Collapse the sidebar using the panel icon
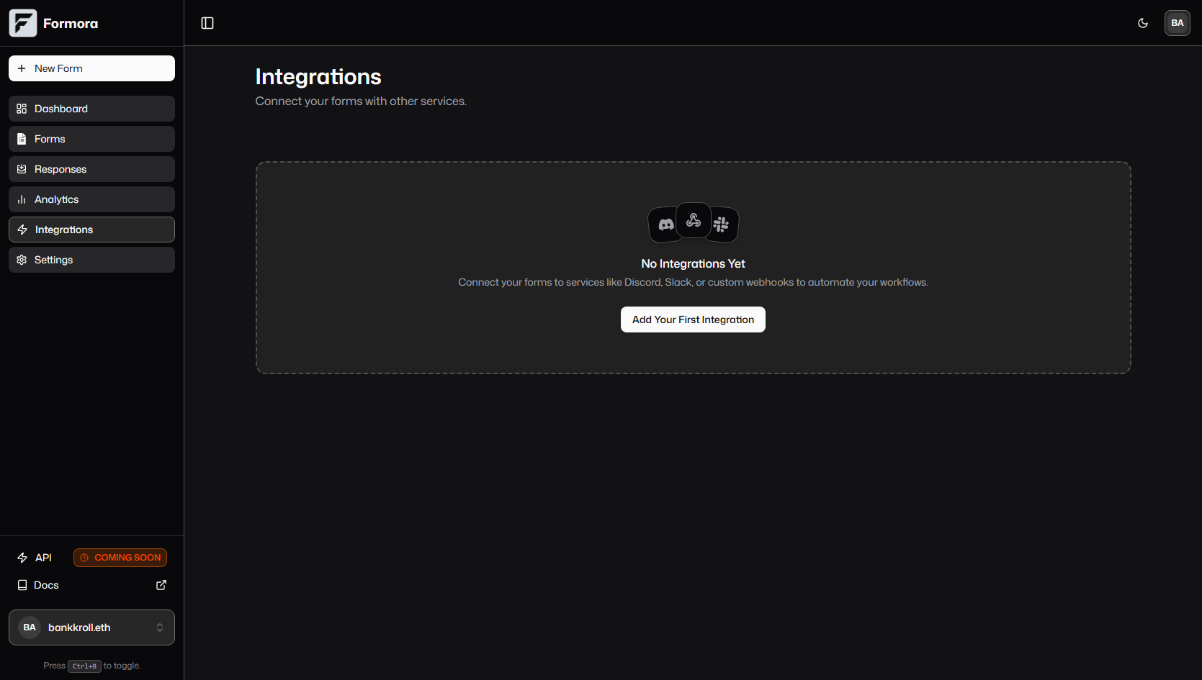 pyautogui.click(x=207, y=22)
